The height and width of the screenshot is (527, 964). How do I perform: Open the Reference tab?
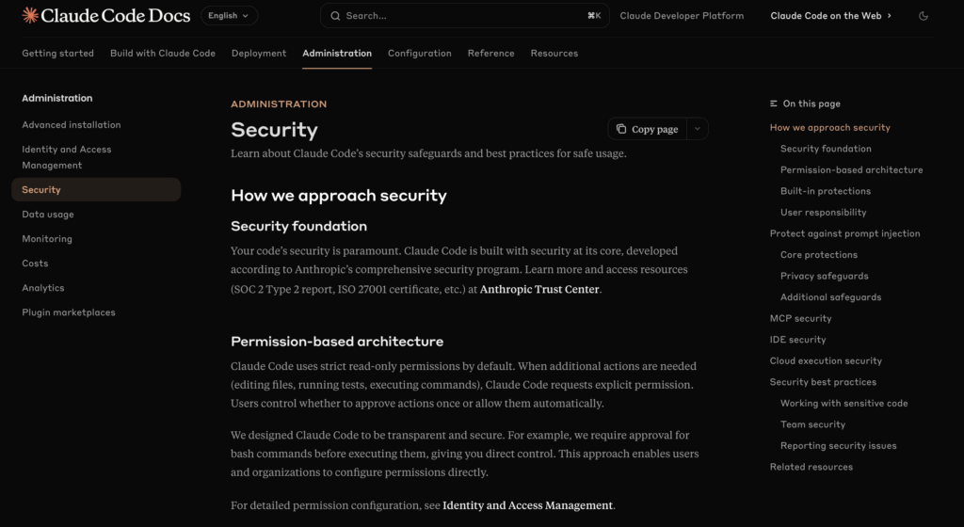point(491,54)
